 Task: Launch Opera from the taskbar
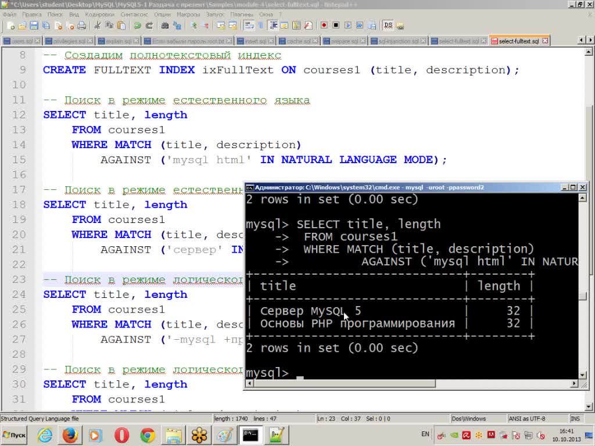point(121,436)
